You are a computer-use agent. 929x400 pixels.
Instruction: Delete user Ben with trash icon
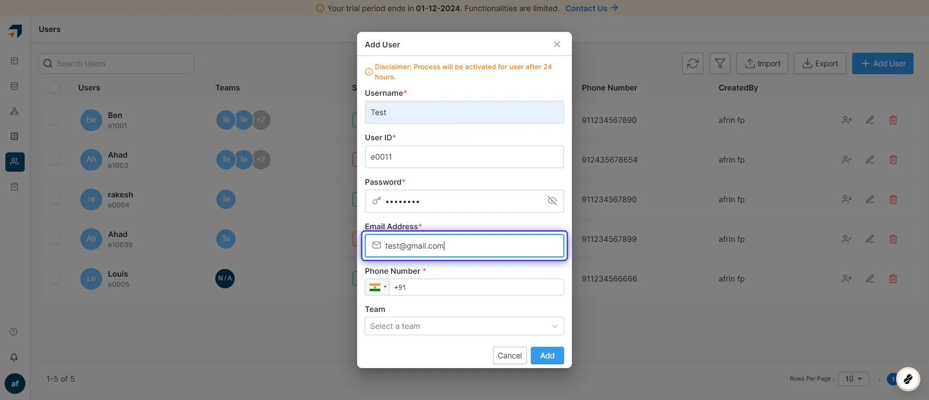click(x=893, y=120)
